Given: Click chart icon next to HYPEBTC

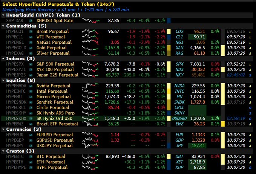Looking at the screenshot, I should point(31,157).
